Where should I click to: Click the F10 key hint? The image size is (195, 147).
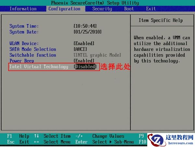pyautogui.click(x=142, y=142)
